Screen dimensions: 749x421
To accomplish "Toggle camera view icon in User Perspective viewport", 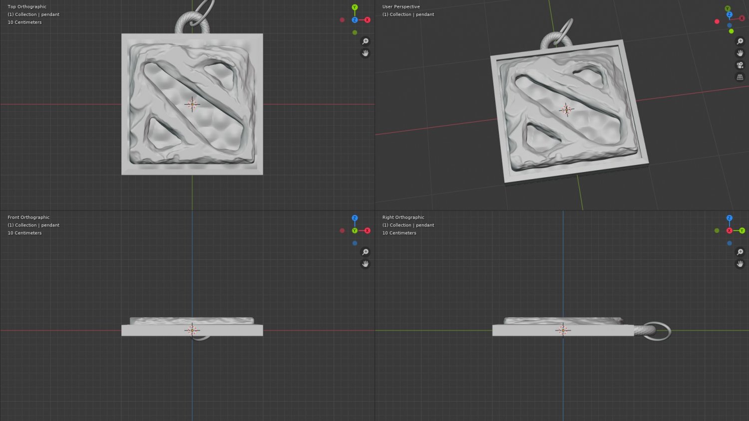I will (x=740, y=65).
